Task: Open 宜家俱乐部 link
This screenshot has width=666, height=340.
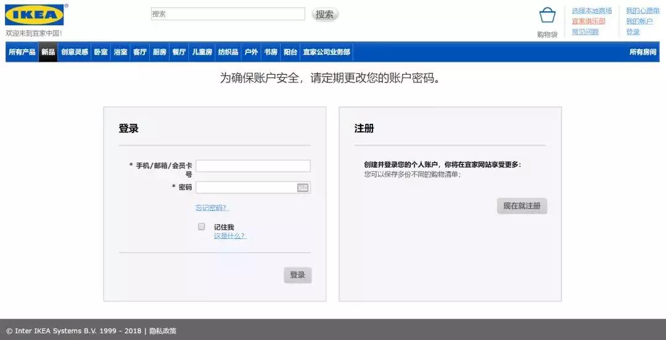Action: click(588, 21)
